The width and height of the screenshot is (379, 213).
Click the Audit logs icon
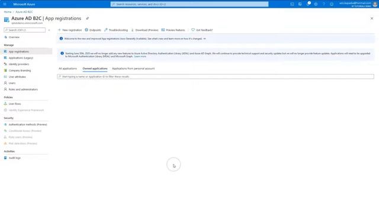coord(5,158)
